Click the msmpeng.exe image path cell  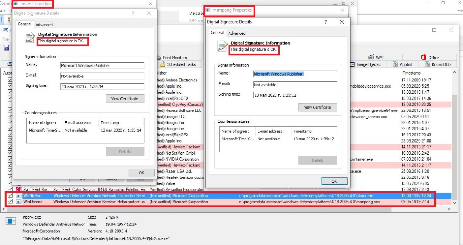tap(309, 202)
